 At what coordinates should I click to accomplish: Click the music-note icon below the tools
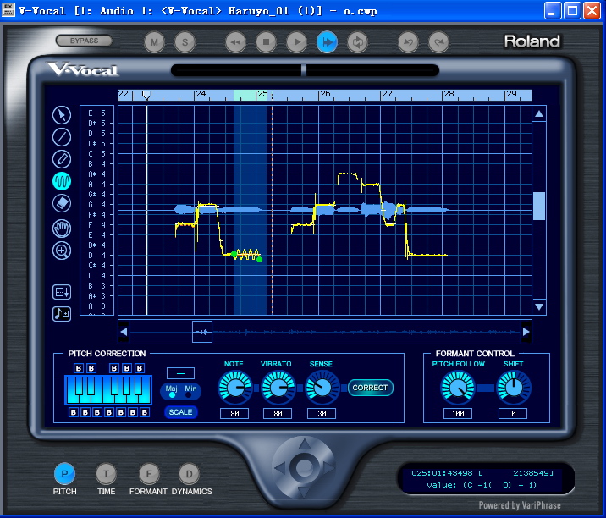[62, 313]
